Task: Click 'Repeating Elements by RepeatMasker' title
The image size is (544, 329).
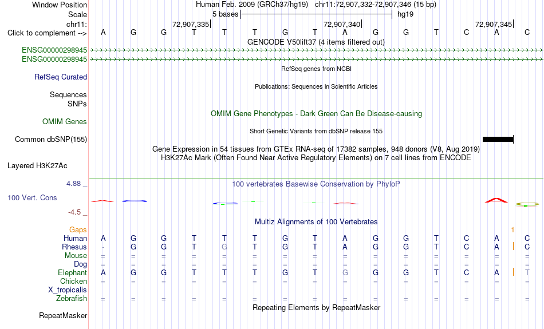Action: [x=316, y=307]
